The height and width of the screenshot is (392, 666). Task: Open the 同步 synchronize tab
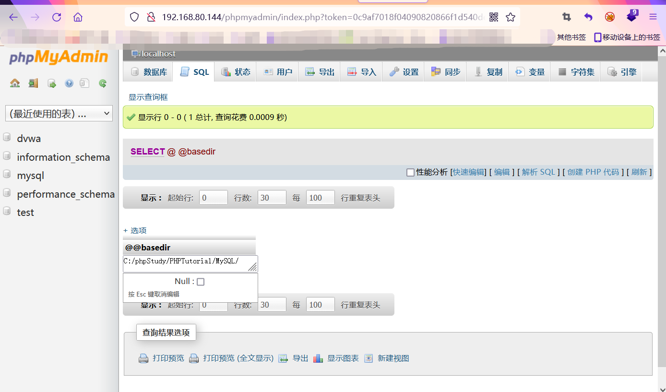[445, 72]
